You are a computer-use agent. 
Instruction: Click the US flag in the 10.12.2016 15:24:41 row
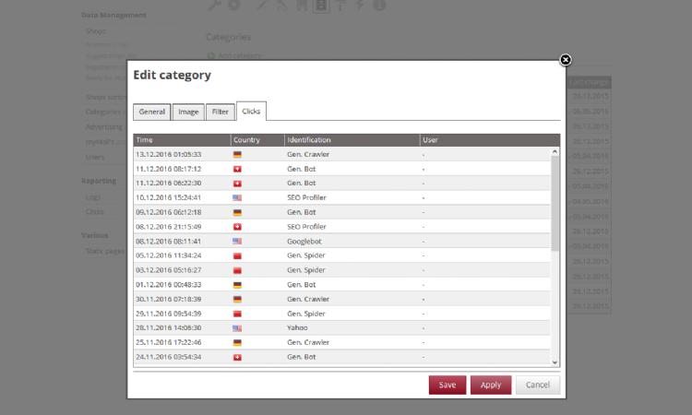237,197
